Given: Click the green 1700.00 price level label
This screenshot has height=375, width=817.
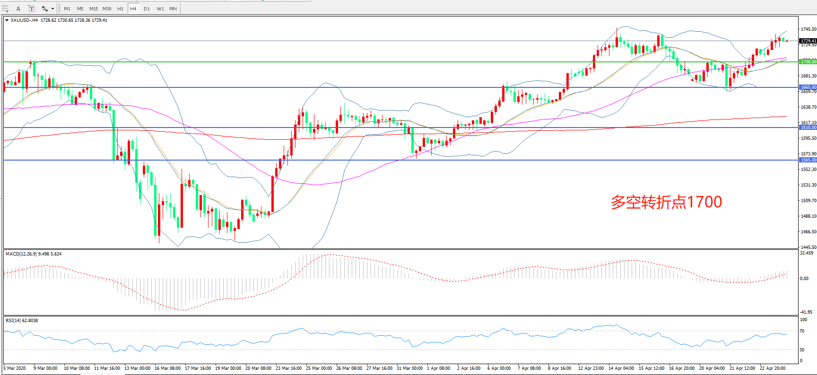Looking at the screenshot, I should coord(808,62).
